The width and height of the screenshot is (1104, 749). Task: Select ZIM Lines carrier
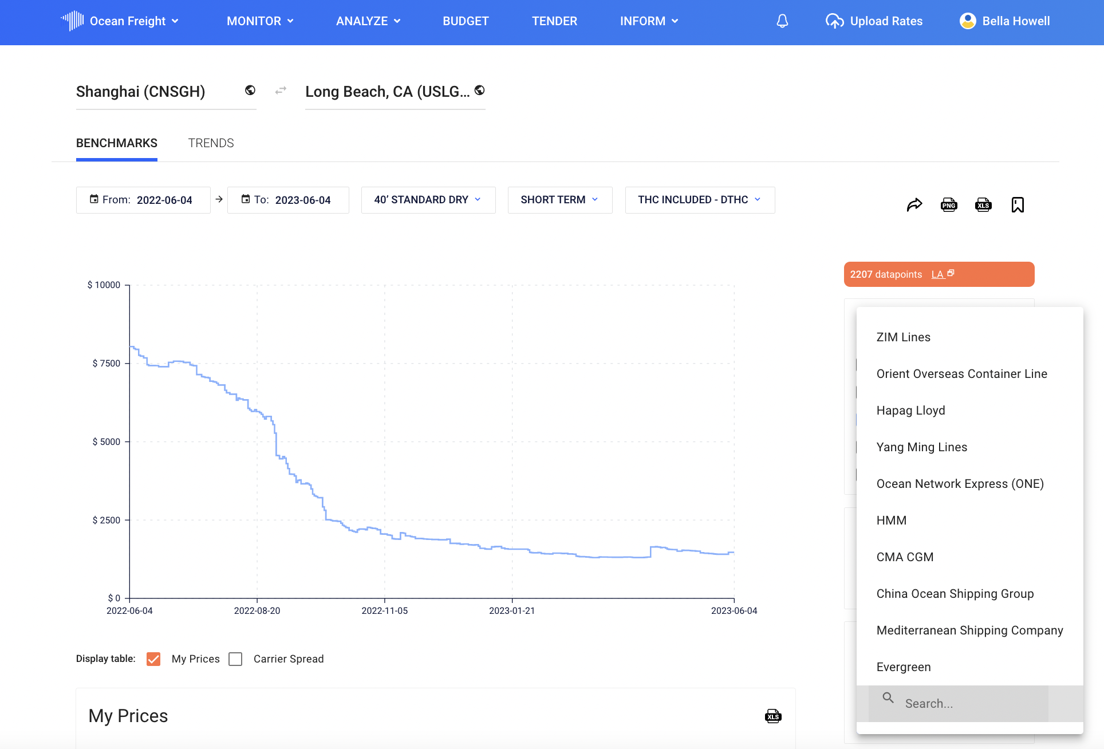click(x=970, y=337)
